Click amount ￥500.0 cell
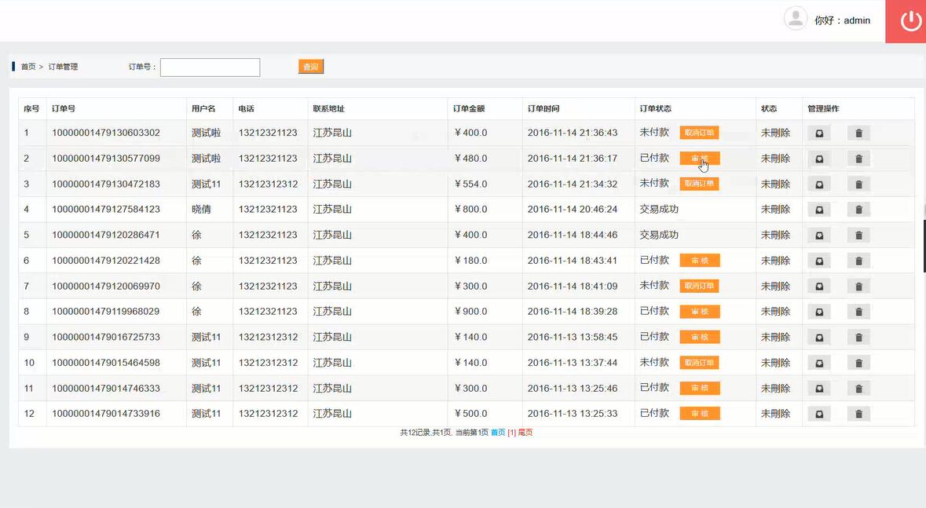 pyautogui.click(x=470, y=414)
